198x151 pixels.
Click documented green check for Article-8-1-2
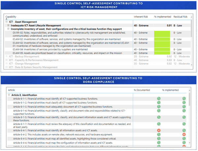tap(159, 103)
